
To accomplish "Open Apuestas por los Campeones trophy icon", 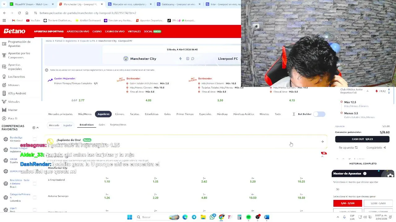I will 4,55.
